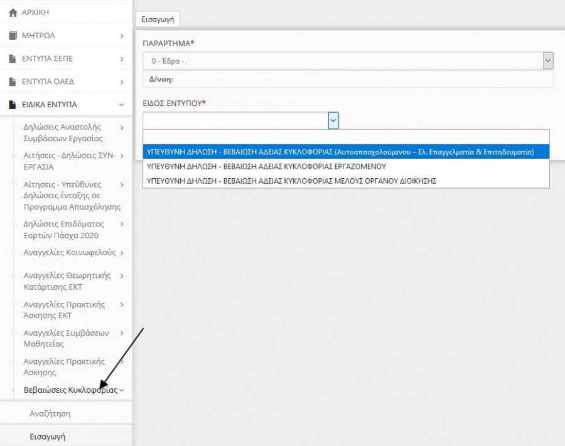This screenshot has height=446, width=565.
Task: Choose ΒΕΒΑΙΩΣΗ ΑΔΕΙΑΣ ΚΥΚΛΟΦΟΡΙΑΣ ΕΡΓΑΖΟΜΕΝΟΥ option
Action: [266, 166]
